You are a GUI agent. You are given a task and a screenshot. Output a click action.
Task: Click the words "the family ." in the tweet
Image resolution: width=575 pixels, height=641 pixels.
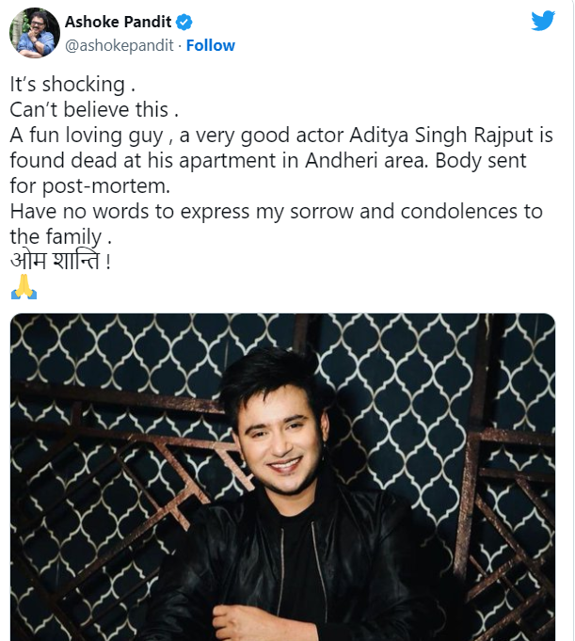(x=66, y=236)
